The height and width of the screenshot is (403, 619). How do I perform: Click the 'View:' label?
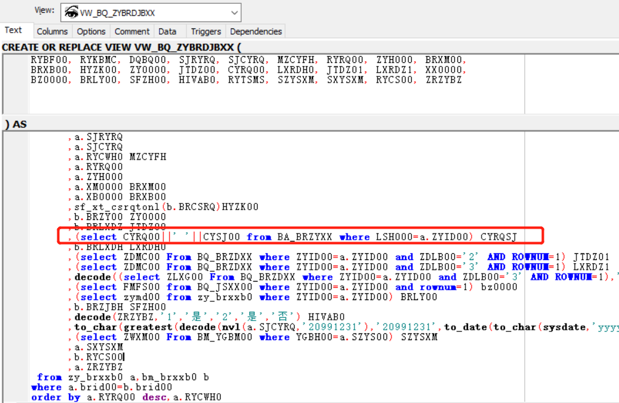pyautogui.click(x=44, y=10)
